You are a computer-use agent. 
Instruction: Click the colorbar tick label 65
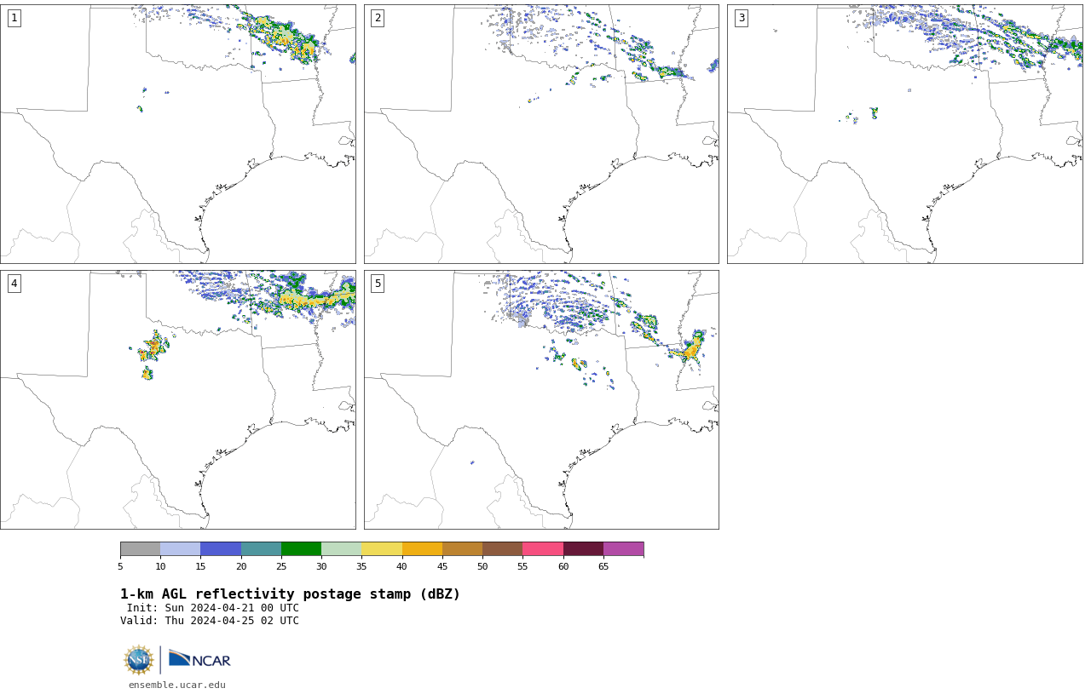coord(603,566)
